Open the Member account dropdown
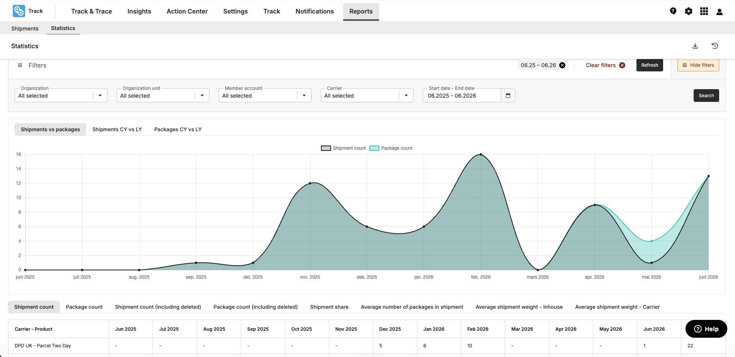The width and height of the screenshot is (735, 357). click(x=265, y=95)
